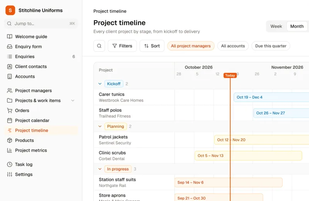Open the Products page
This screenshot has height=201, width=309.
41,140
